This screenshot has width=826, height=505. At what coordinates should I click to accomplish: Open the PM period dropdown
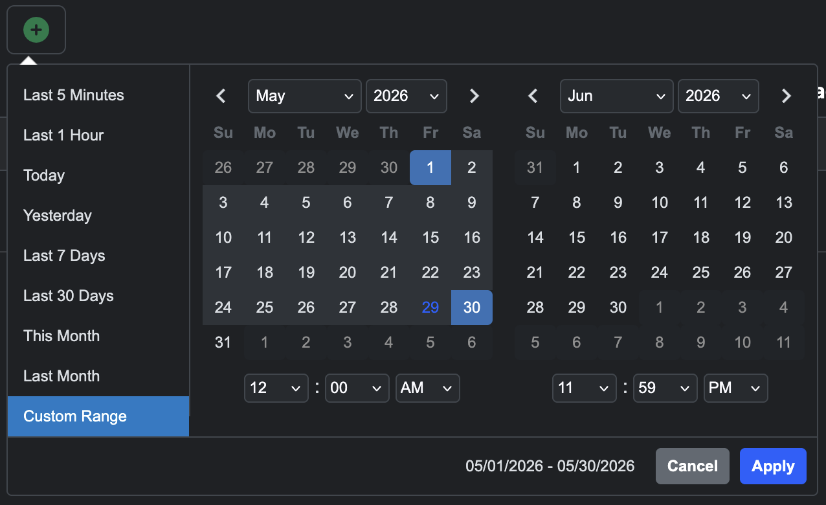pyautogui.click(x=736, y=388)
